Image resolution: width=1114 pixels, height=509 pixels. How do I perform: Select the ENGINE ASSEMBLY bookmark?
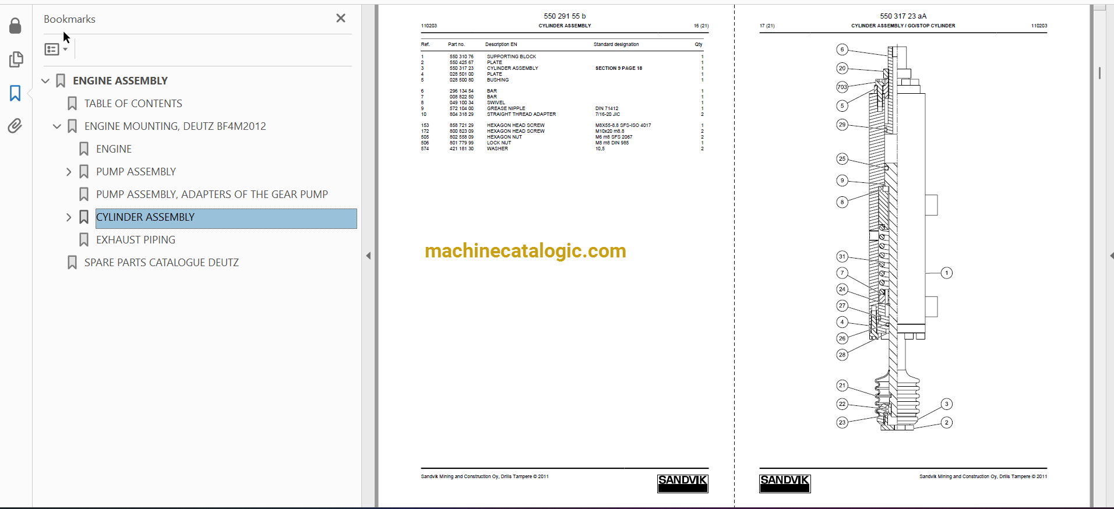120,81
